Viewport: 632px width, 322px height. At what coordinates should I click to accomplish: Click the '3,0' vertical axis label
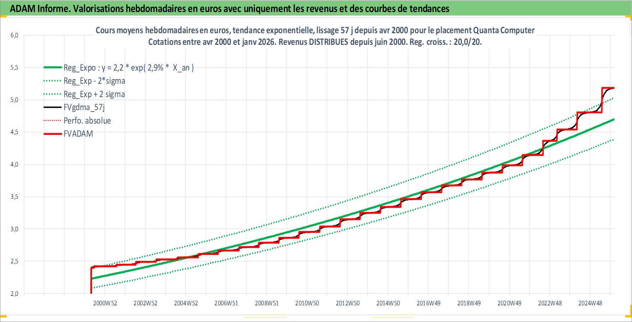14,229
